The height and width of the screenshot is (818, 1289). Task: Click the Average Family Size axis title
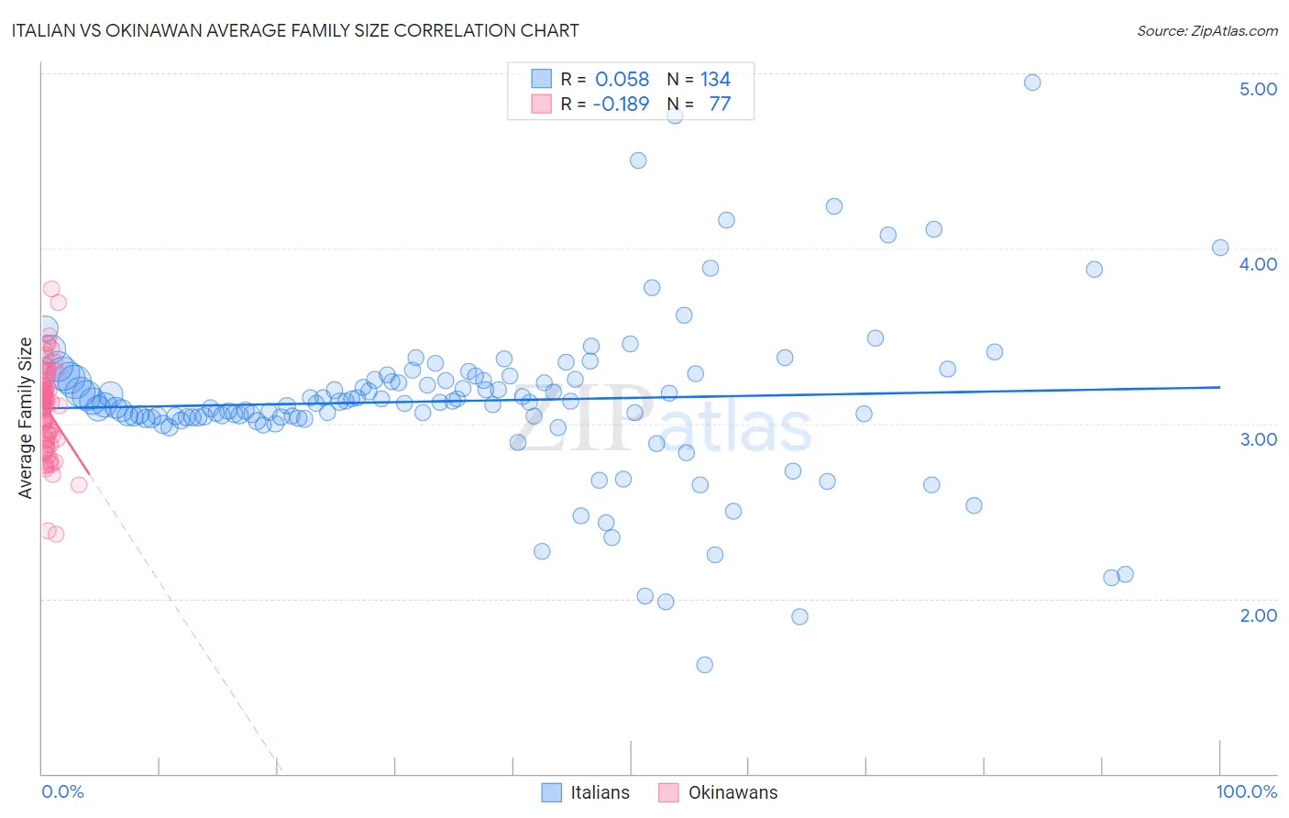[x=26, y=418]
